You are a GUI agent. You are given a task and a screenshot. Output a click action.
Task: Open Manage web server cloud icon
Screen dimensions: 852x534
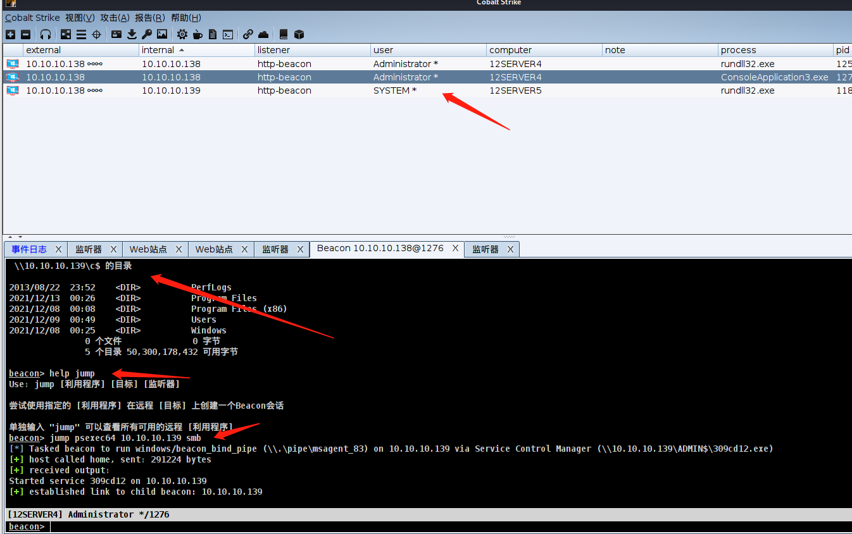click(x=263, y=34)
